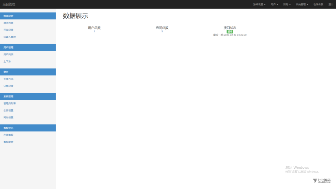
Task: Click 在线客服 in the top navigation bar
Action: click(318, 5)
